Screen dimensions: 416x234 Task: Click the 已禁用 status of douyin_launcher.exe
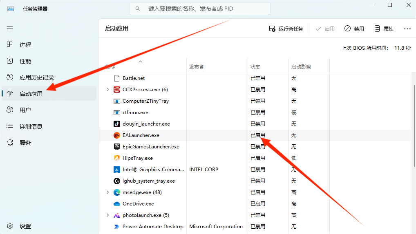coord(257,124)
